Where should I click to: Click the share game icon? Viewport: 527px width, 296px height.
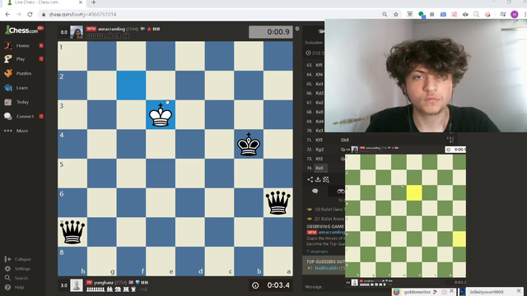point(310,179)
